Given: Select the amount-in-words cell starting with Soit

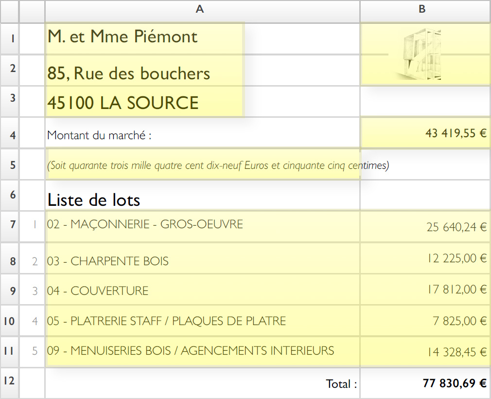Looking at the screenshot, I should point(218,165).
